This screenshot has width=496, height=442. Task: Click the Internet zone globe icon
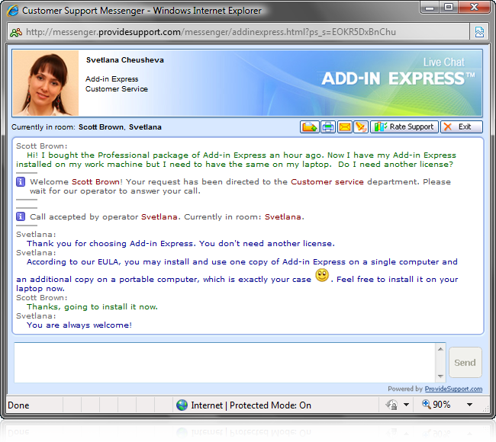182,405
